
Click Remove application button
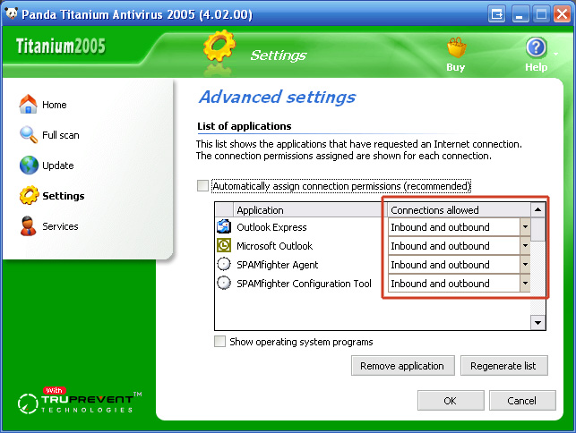pyautogui.click(x=402, y=366)
